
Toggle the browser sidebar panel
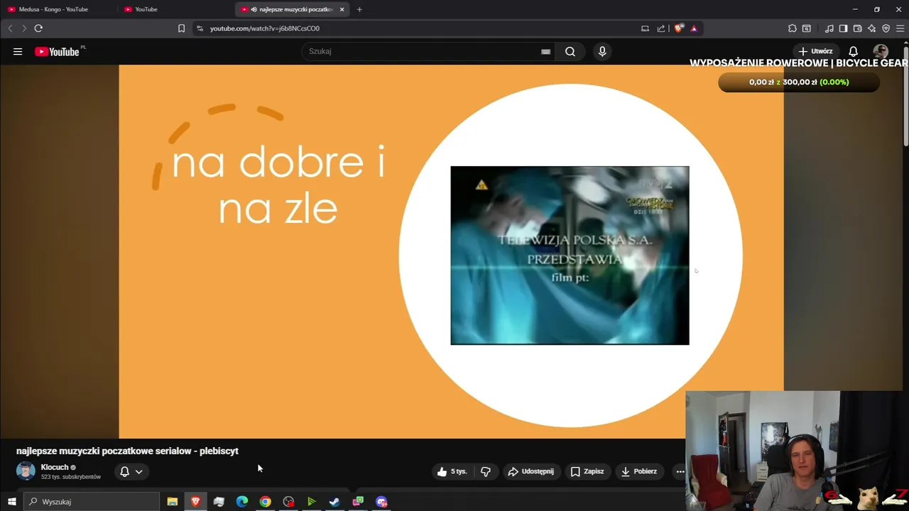click(843, 28)
